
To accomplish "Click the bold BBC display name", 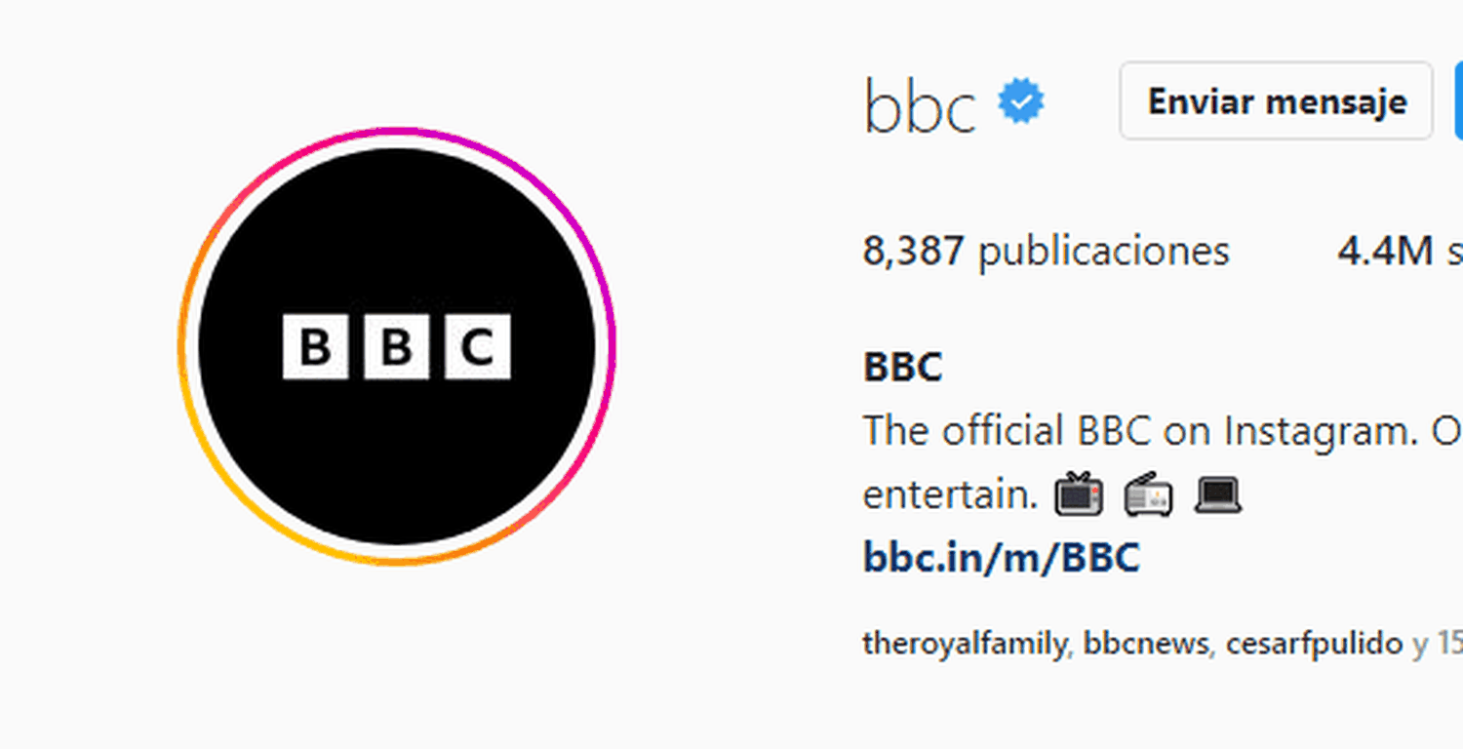I will 903,368.
